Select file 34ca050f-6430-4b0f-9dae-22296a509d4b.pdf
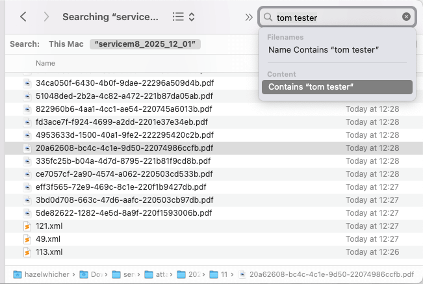423x284 pixels. pyautogui.click(x=123, y=83)
